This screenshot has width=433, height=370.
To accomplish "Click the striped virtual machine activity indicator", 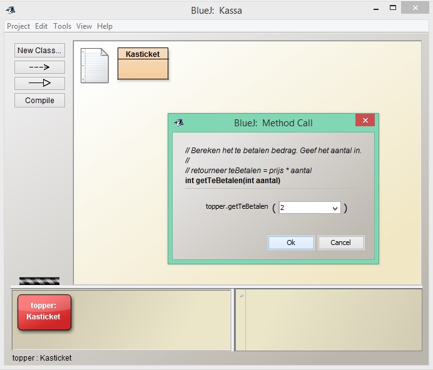I will tap(39, 281).
